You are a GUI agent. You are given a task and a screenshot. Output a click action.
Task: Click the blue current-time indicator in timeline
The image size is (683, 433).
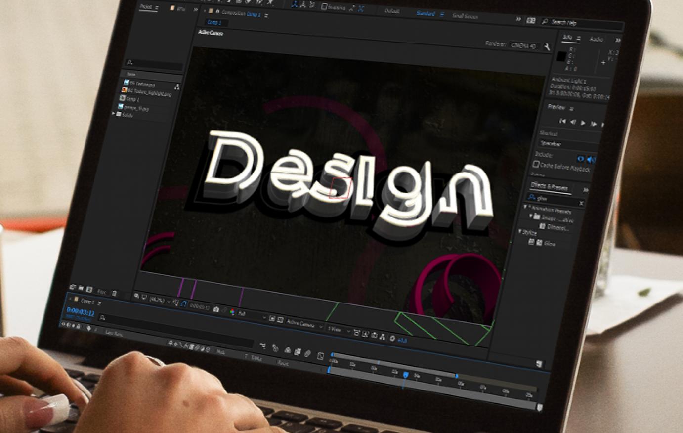(x=406, y=375)
